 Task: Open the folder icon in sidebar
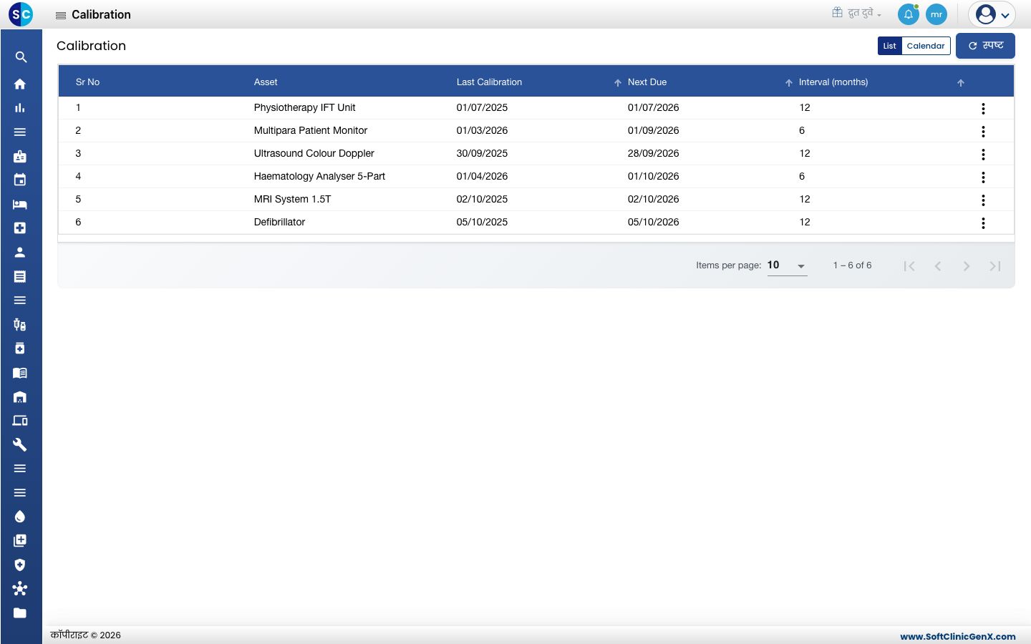20,613
